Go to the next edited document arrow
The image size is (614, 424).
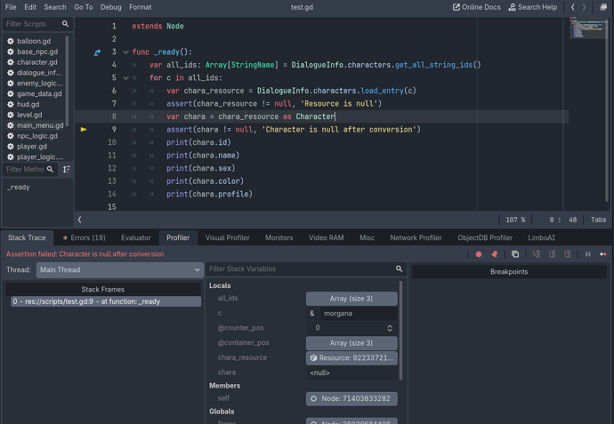coord(585,7)
